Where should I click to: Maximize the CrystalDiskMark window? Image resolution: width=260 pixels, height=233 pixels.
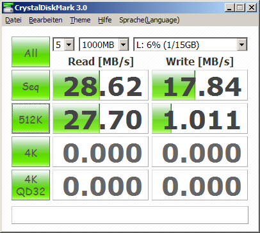point(240,8)
